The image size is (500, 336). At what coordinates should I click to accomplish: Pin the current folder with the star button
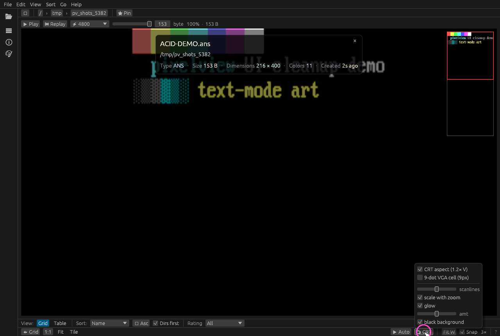click(124, 13)
